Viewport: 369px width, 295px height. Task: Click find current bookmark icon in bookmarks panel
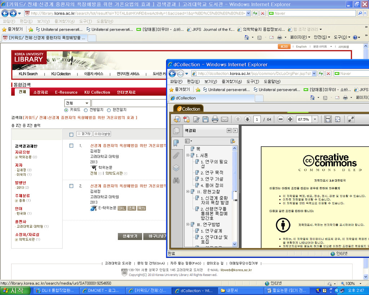coord(233,141)
